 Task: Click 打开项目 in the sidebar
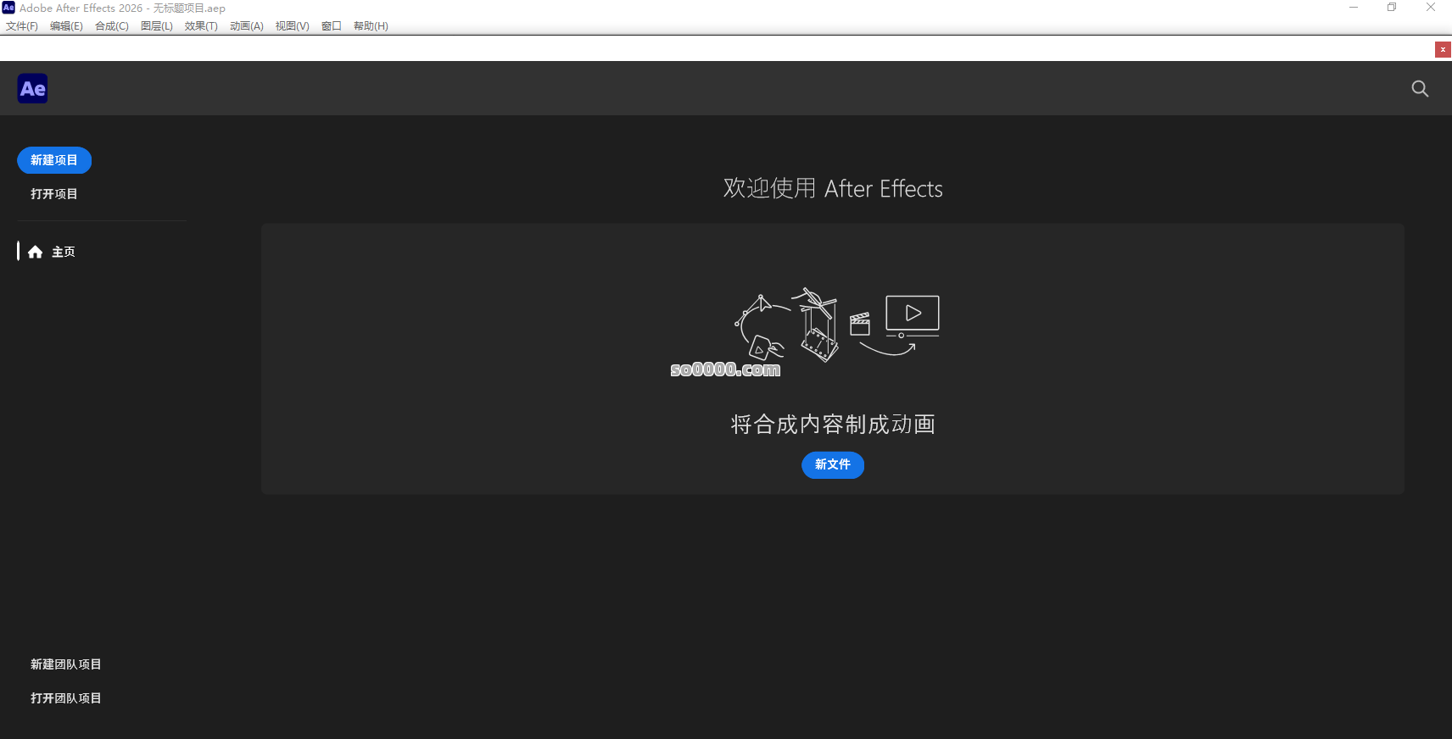click(x=54, y=194)
